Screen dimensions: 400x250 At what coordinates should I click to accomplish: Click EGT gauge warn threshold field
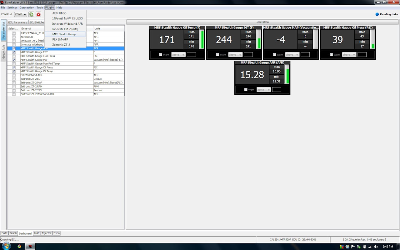click(248, 55)
